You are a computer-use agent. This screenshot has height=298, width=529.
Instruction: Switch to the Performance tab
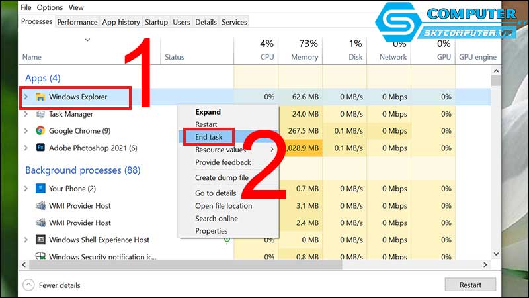(77, 22)
